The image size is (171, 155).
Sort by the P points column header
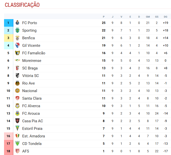click(x=104, y=17)
